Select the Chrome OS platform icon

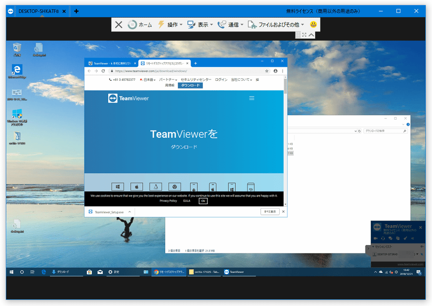[x=175, y=187]
